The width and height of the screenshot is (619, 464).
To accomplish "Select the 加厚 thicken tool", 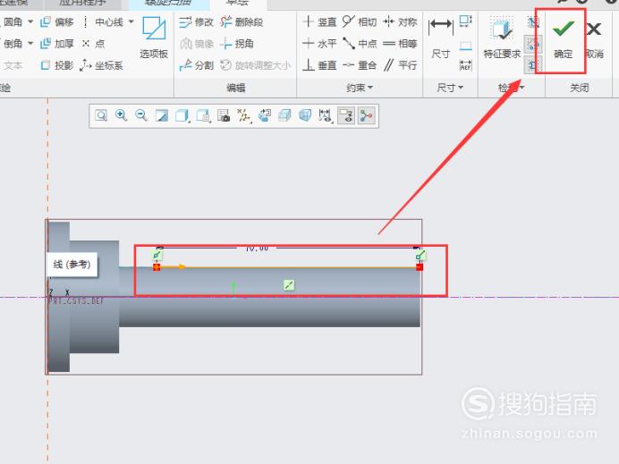I will [57, 44].
